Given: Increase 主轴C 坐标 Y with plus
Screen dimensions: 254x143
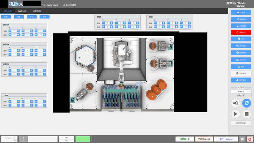Looking at the screenshot, I should [177, 23].
